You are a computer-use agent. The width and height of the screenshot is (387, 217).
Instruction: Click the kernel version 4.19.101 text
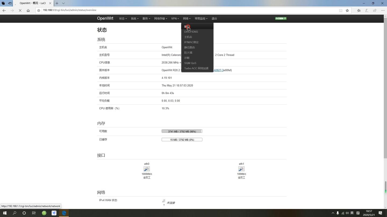tap(167, 78)
